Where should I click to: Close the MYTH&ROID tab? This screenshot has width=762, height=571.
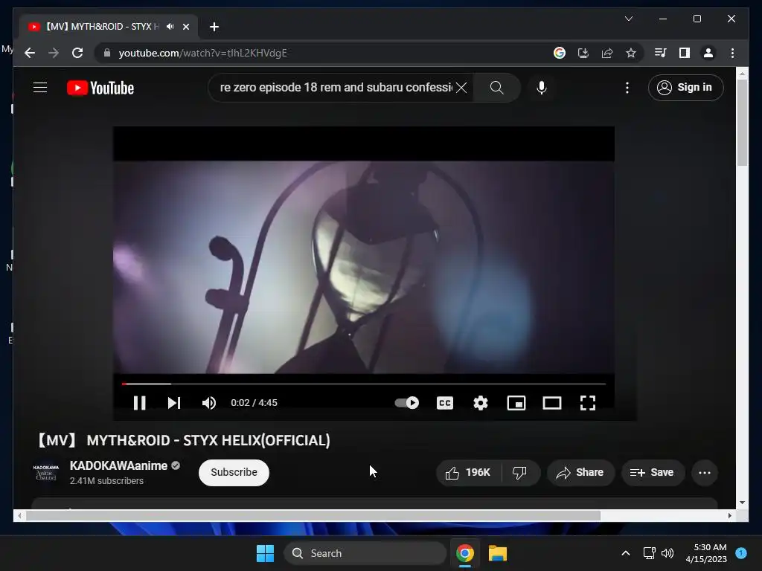(x=185, y=27)
